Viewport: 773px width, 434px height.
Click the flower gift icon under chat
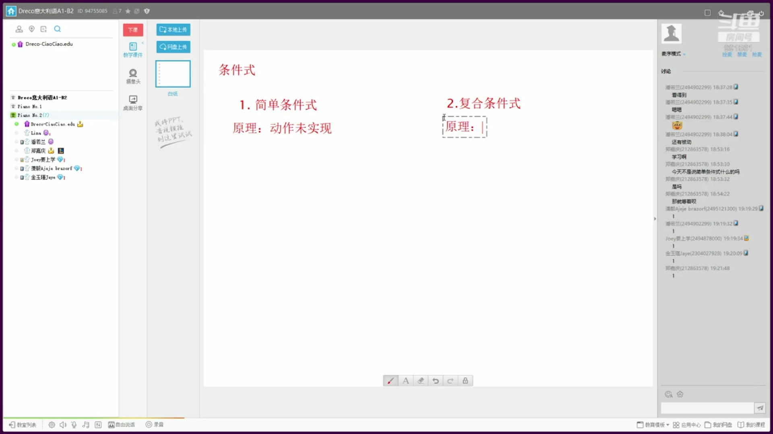pos(680,394)
